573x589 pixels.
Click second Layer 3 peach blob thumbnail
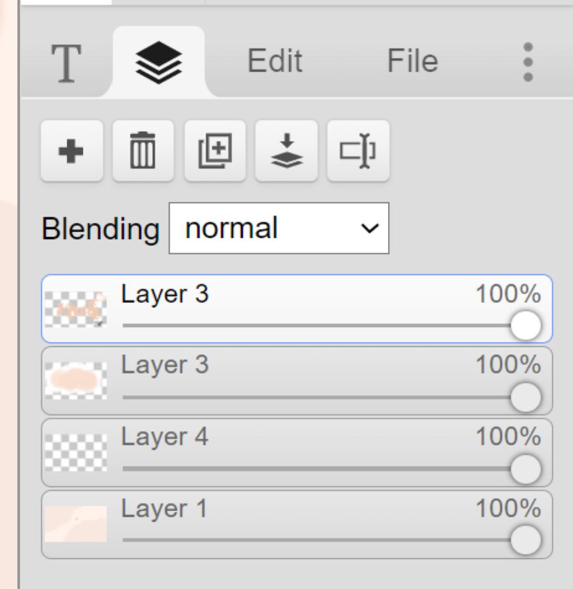pos(76,380)
